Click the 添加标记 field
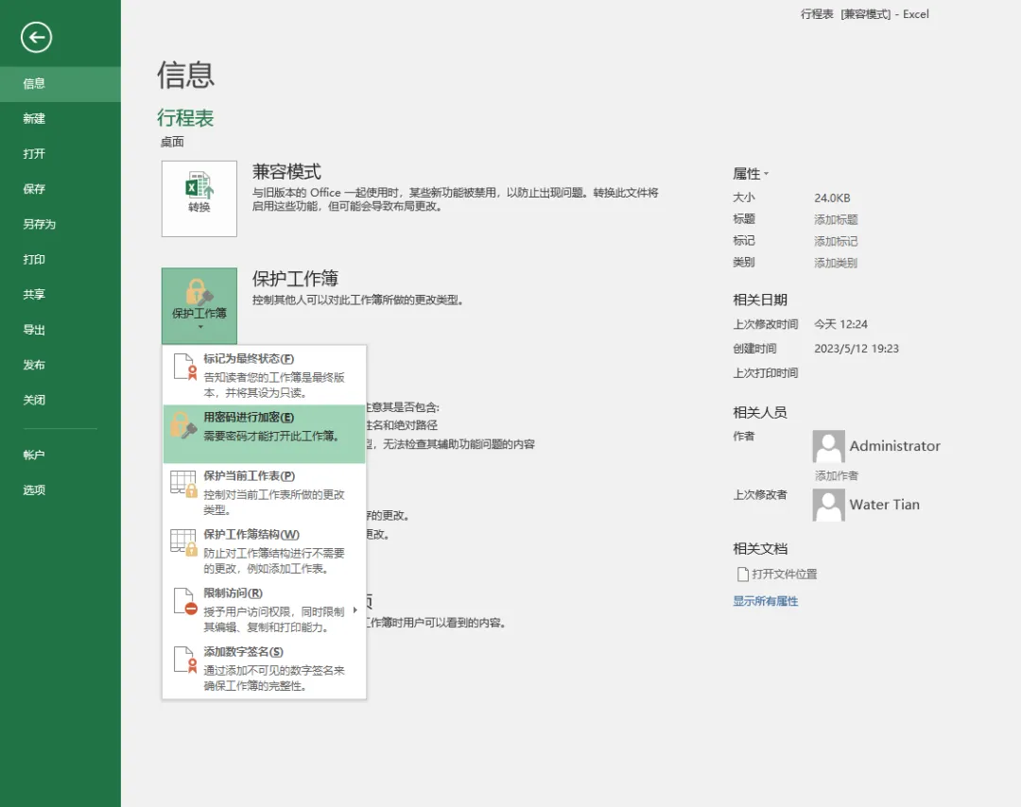Viewport: 1021px width, 807px height. (836, 241)
